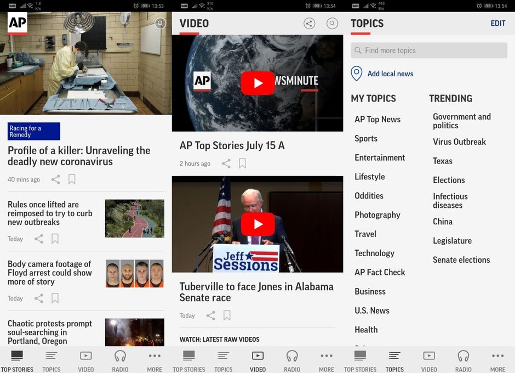Play the AP Newsminute video
This screenshot has width=515, height=373.
click(258, 83)
